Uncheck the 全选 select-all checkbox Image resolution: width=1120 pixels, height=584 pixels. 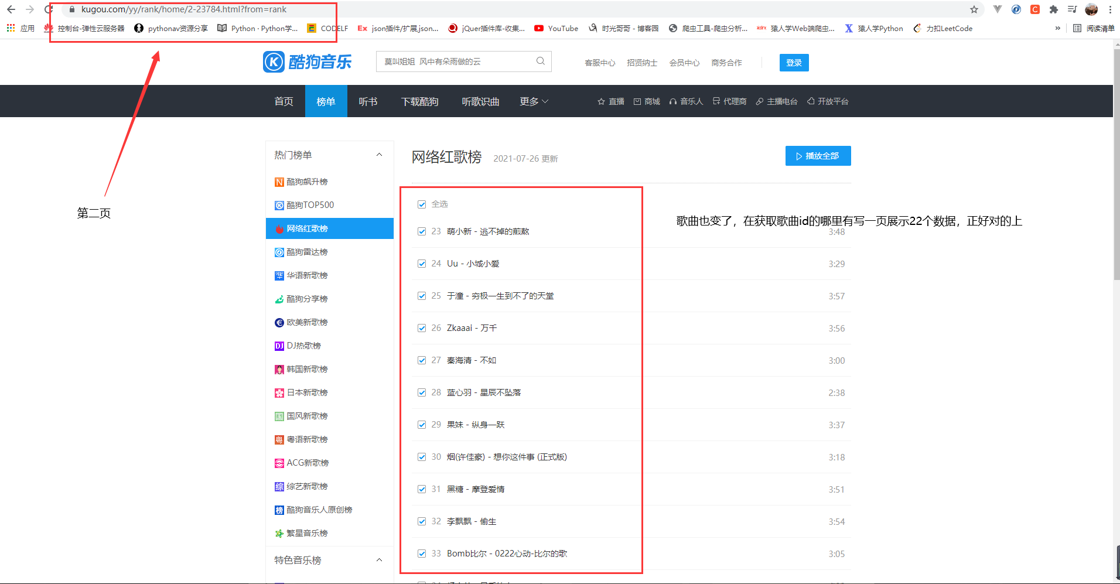[422, 204]
